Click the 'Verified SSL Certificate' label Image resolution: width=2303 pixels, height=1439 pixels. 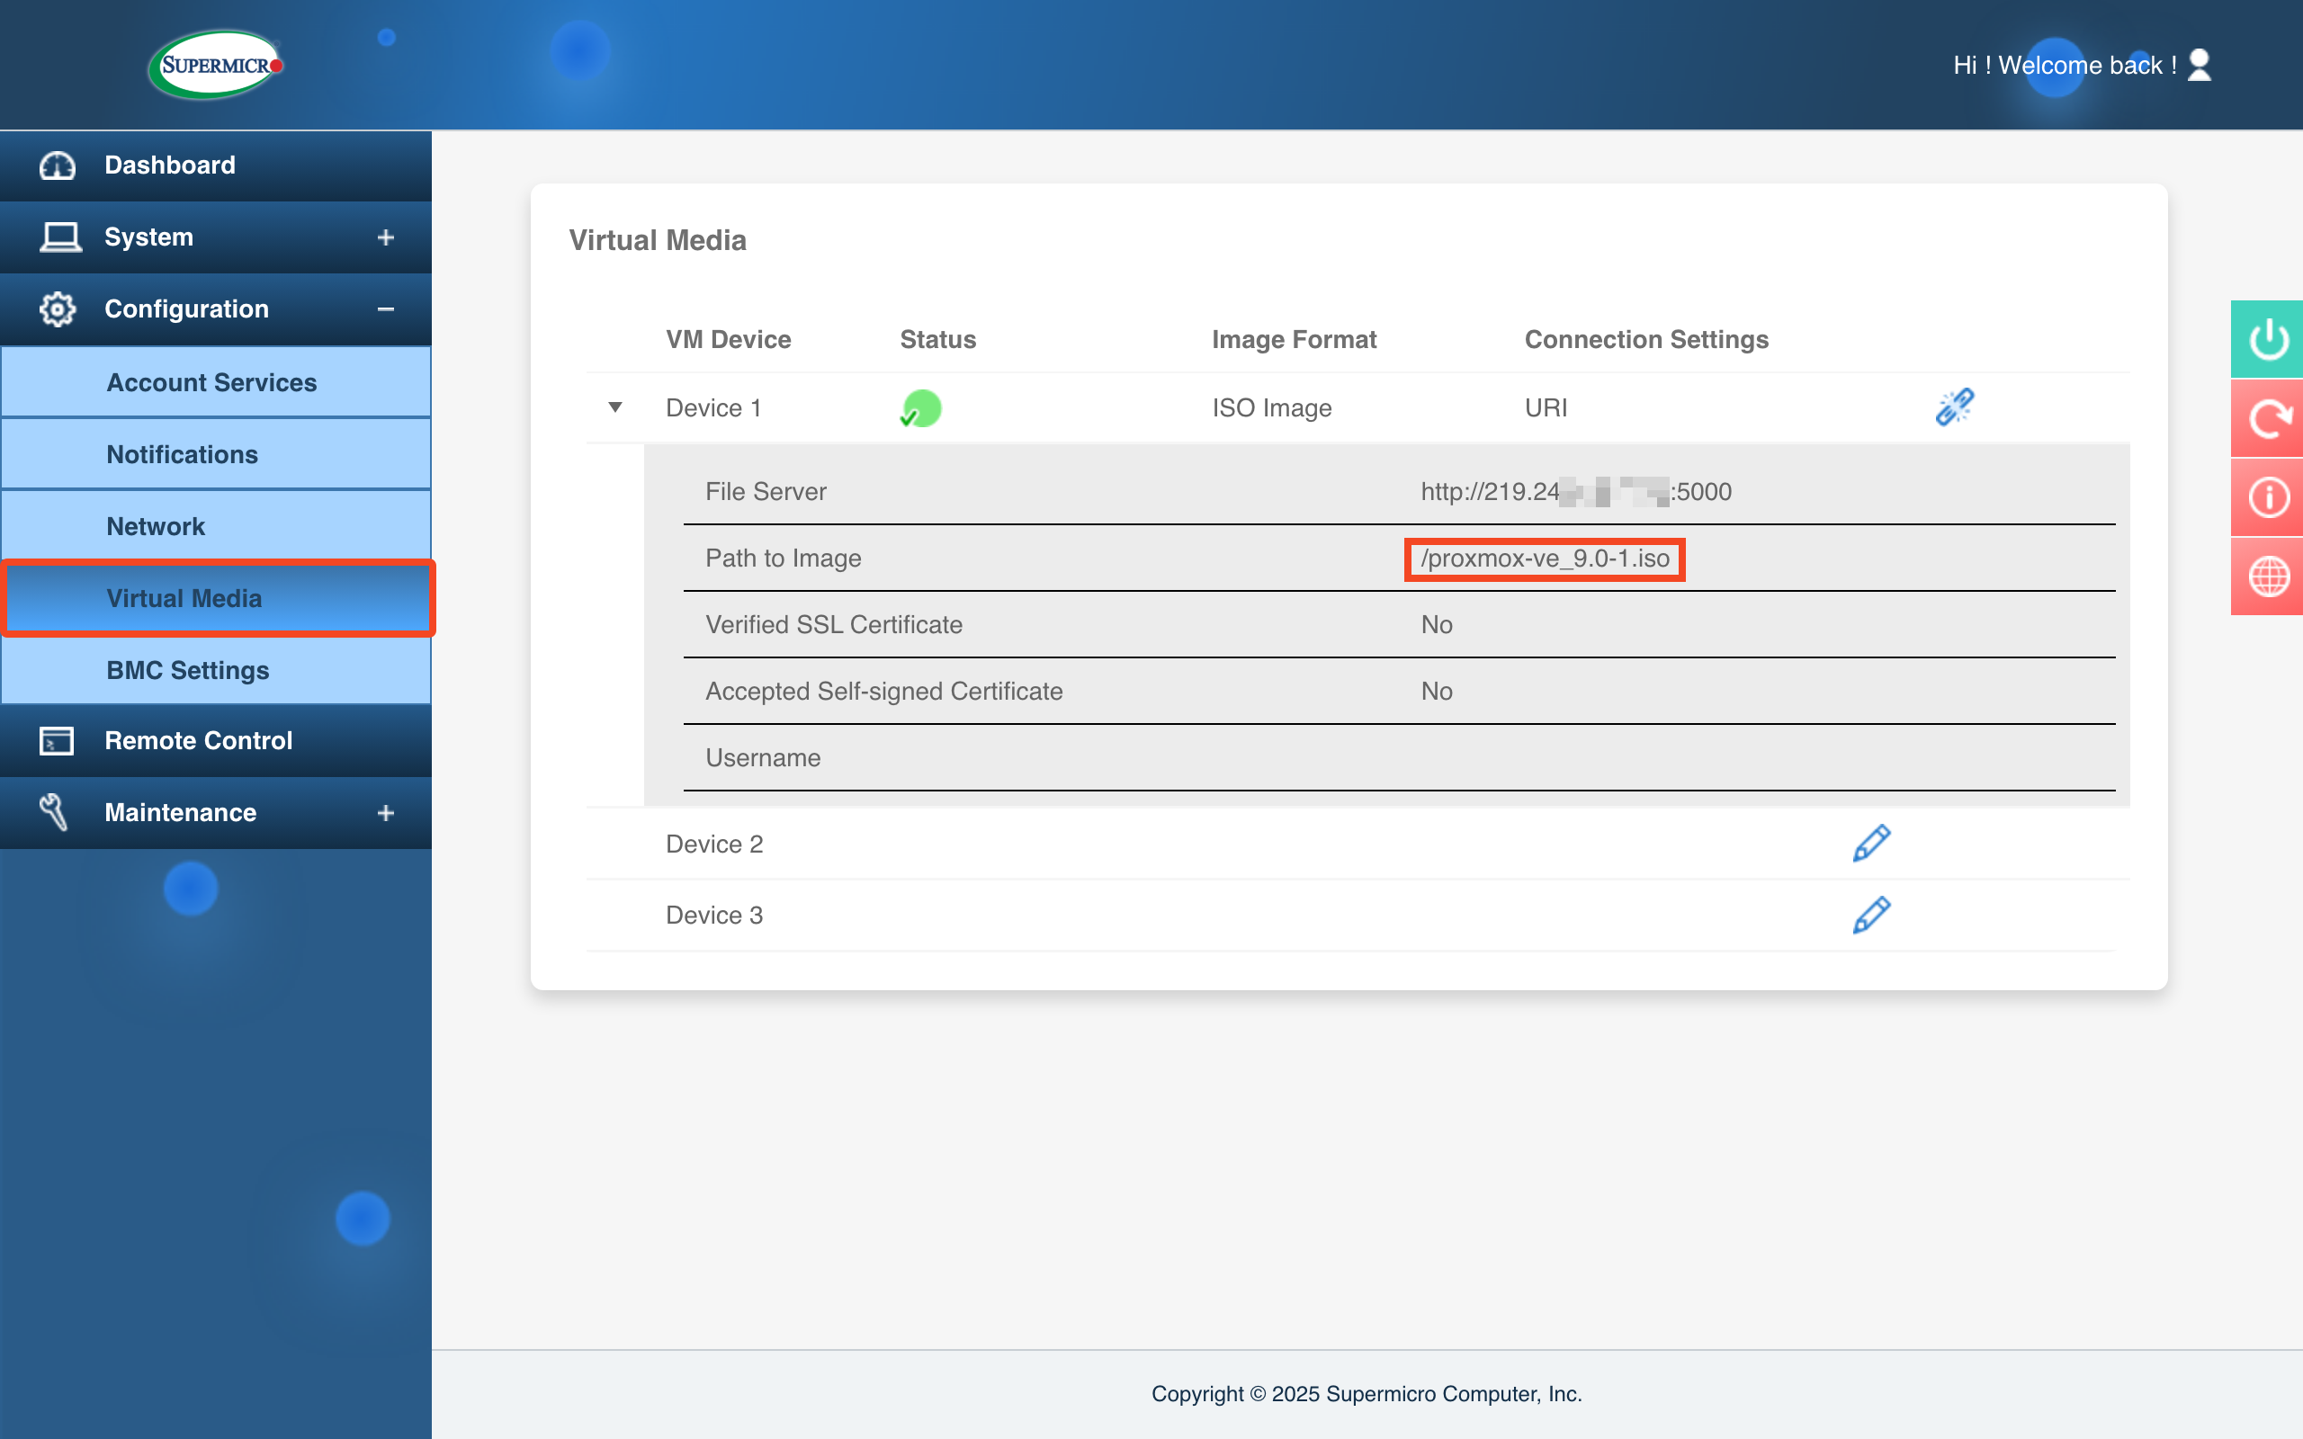[834, 625]
